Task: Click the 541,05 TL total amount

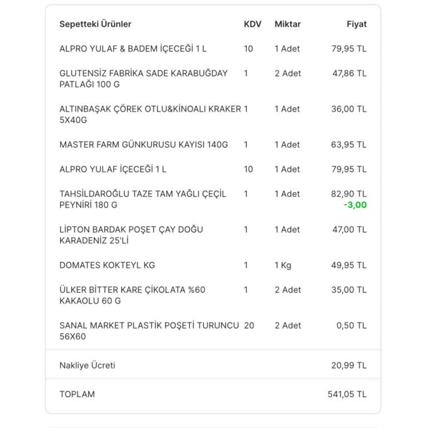Action: click(347, 394)
